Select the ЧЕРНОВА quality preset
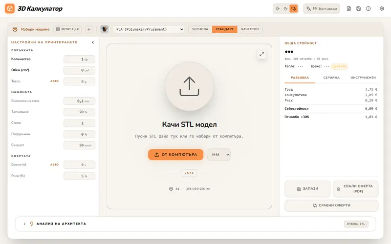The image size is (391, 244). (x=200, y=29)
